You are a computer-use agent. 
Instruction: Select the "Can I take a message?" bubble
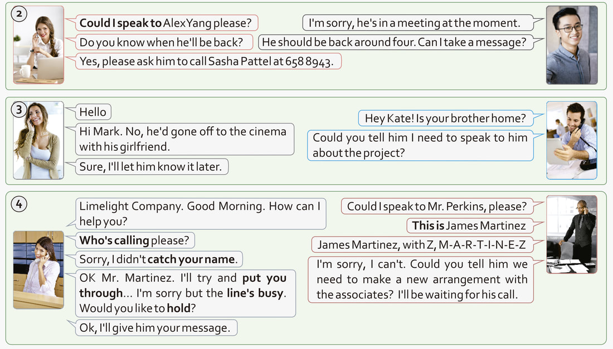pyautogui.click(x=395, y=42)
